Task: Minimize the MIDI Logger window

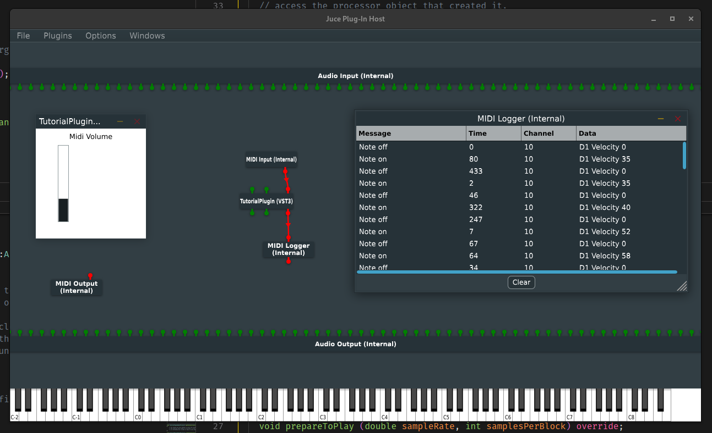Action: pos(661,119)
